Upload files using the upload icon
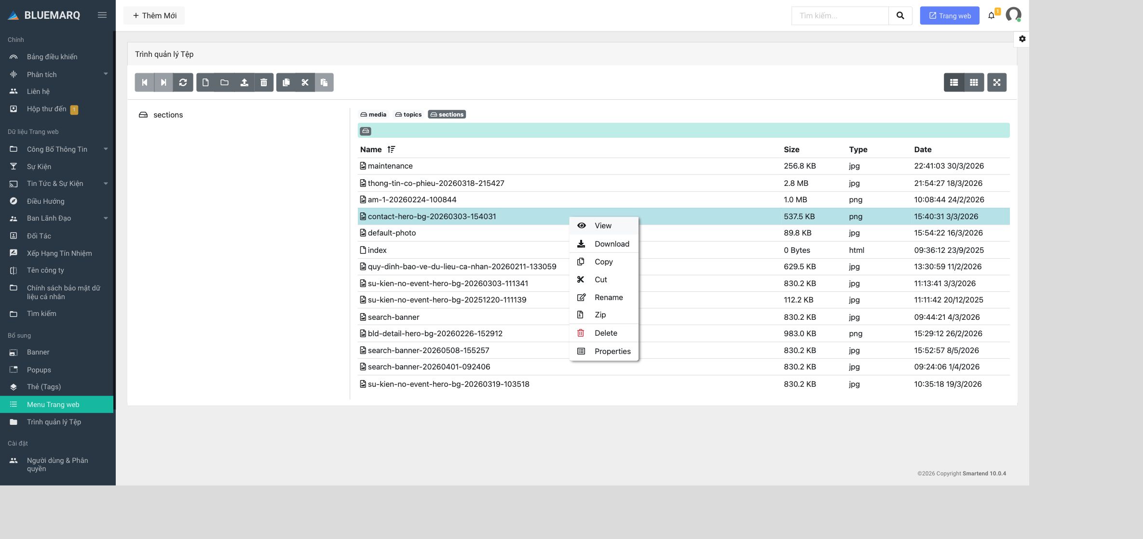 point(245,82)
